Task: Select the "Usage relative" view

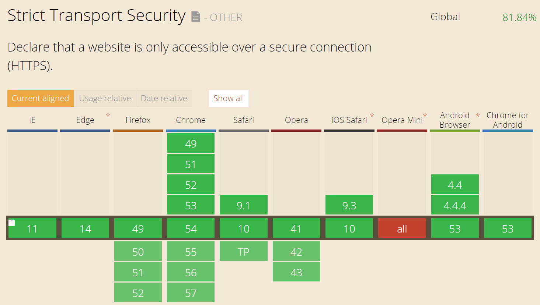Action: (105, 98)
